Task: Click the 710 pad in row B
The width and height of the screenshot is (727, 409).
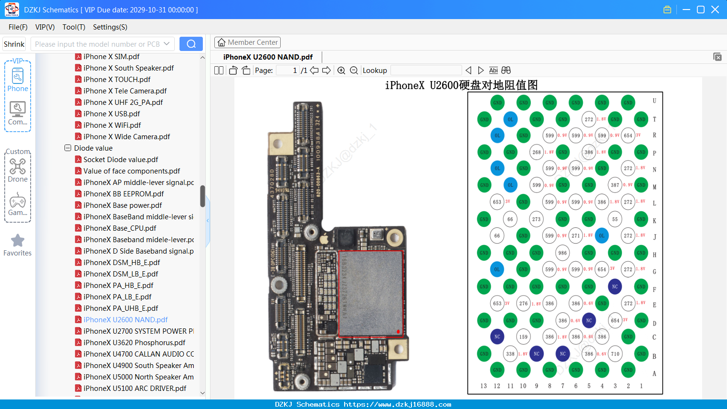Action: pos(615,354)
